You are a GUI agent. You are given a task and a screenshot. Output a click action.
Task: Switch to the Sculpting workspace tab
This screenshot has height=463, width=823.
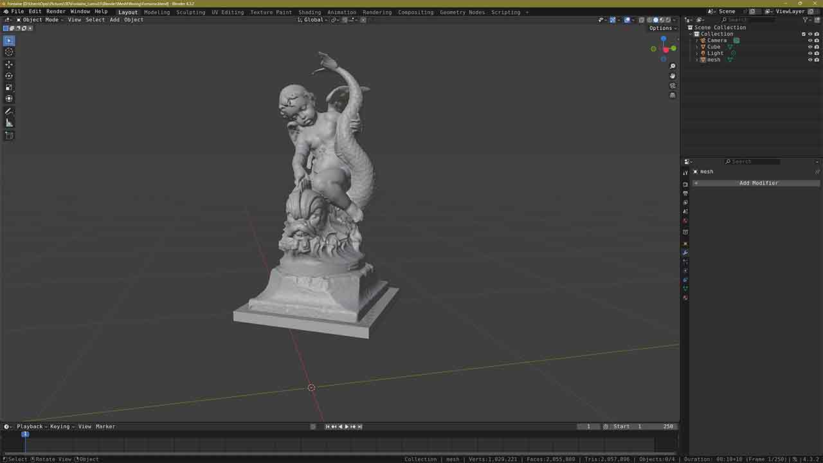(x=190, y=12)
